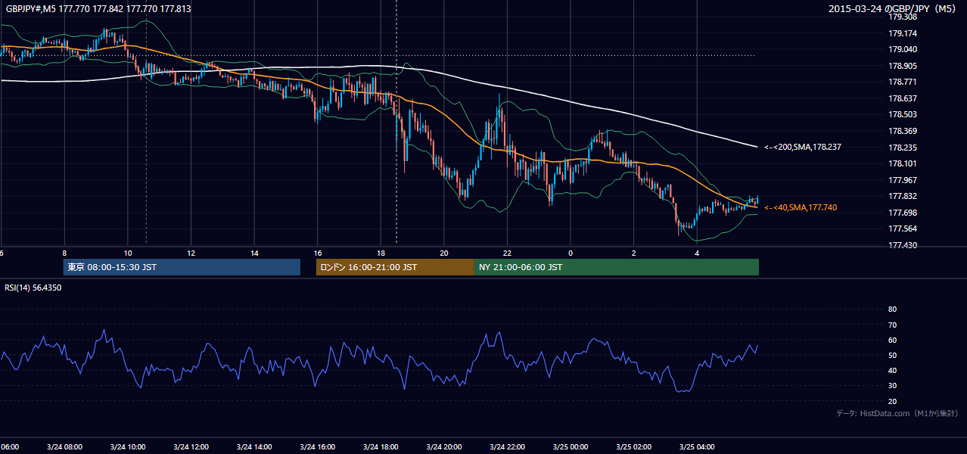Click the RSI 80 level label
967x454 pixels.
(x=892, y=309)
